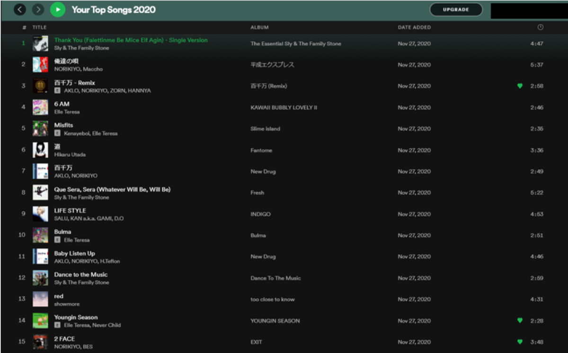Open album EXIT
The width and height of the screenshot is (568, 353).
(256, 342)
